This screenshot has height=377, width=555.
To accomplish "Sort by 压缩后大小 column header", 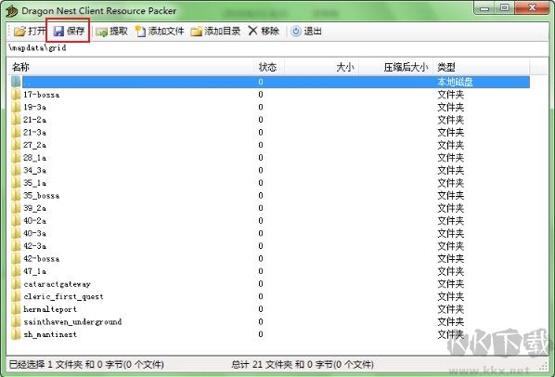I will 396,67.
